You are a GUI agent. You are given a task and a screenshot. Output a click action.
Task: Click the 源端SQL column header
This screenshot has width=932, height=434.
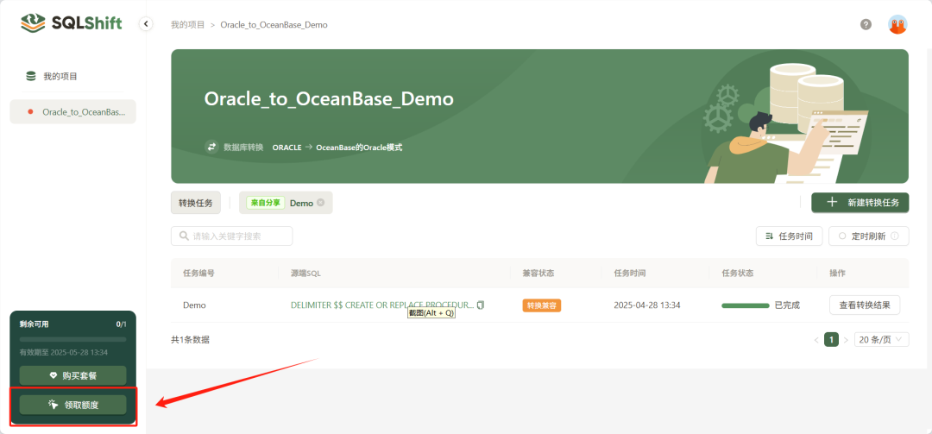pos(306,274)
